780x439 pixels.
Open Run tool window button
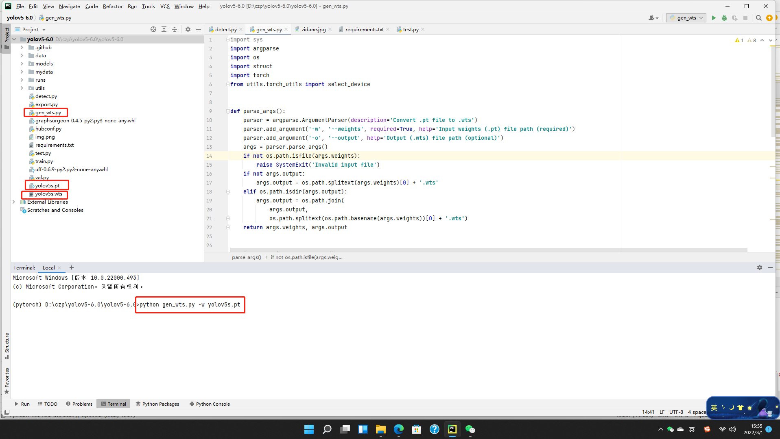coord(22,404)
